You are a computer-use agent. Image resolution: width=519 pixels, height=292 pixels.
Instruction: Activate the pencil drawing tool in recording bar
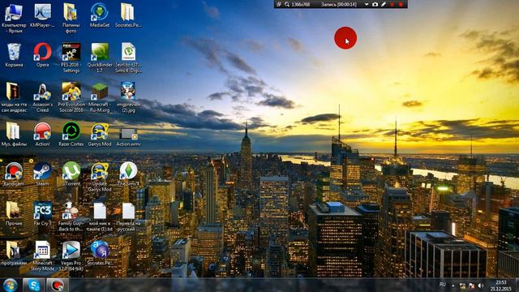tap(384, 4)
